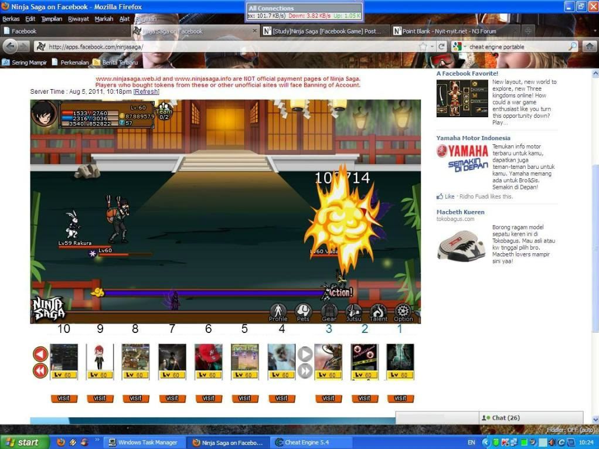Open a new tab with the plus button
This screenshot has width=599, height=449.
point(528,31)
